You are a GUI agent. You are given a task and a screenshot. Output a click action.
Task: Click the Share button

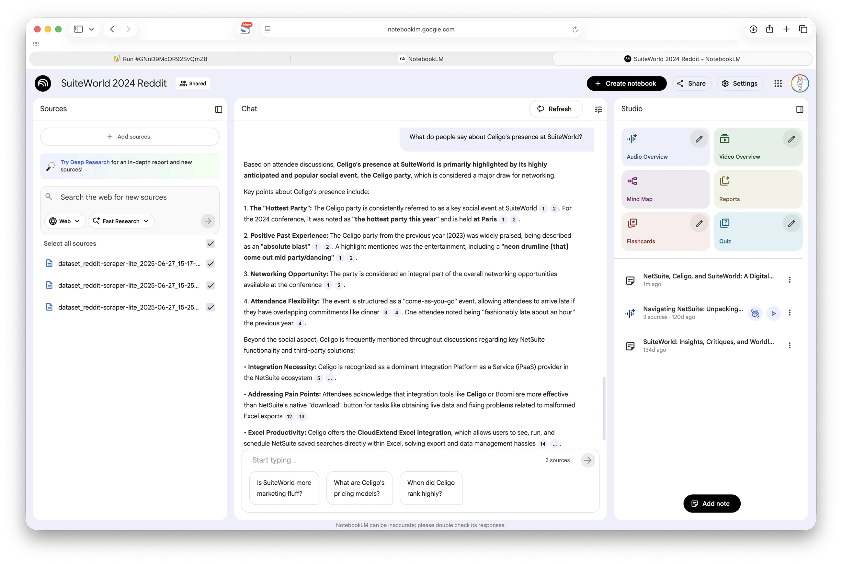tap(691, 84)
